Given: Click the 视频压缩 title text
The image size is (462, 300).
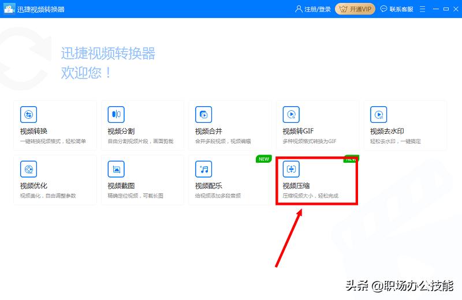Looking at the screenshot, I should 296,185.
